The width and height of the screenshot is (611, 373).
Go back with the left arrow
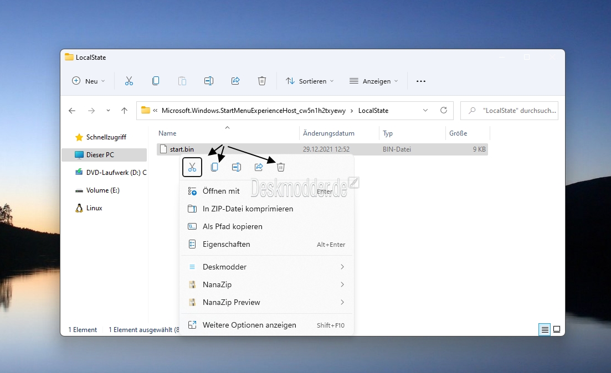[x=71, y=111]
